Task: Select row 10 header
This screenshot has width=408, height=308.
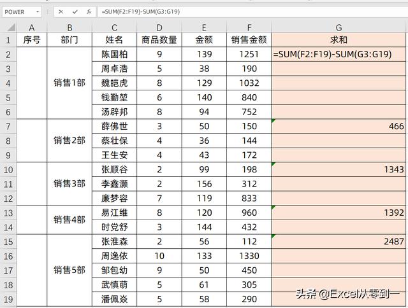Action: [8, 169]
